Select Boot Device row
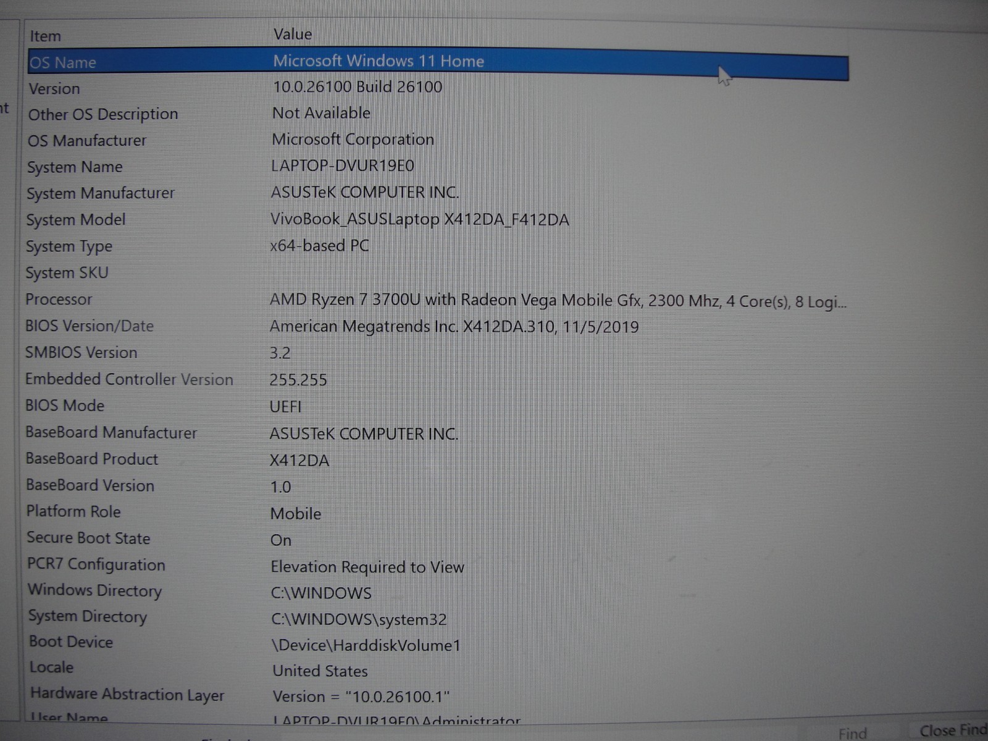 (71, 642)
